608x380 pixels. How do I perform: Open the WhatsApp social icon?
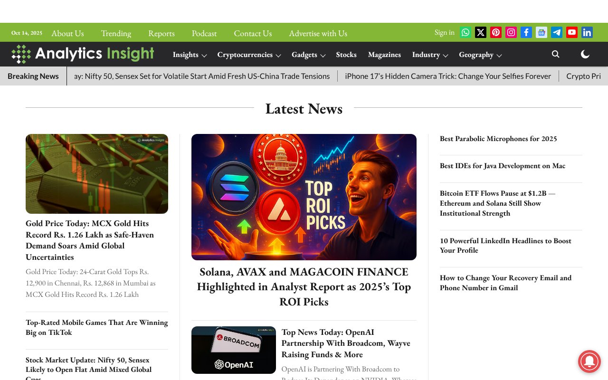(465, 32)
